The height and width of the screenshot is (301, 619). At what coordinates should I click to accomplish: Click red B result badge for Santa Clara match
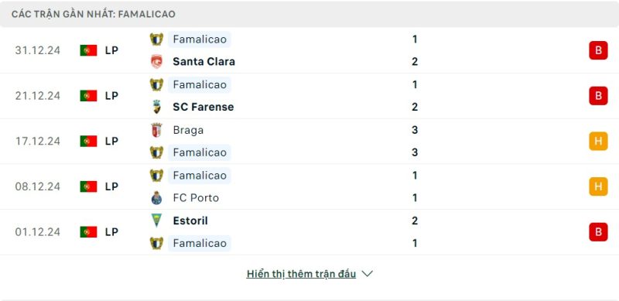(598, 50)
